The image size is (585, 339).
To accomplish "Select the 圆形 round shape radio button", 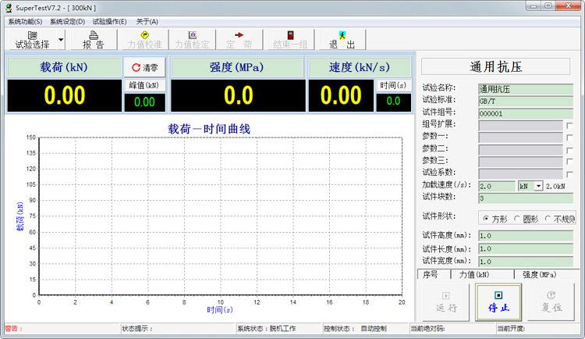I will click(517, 218).
